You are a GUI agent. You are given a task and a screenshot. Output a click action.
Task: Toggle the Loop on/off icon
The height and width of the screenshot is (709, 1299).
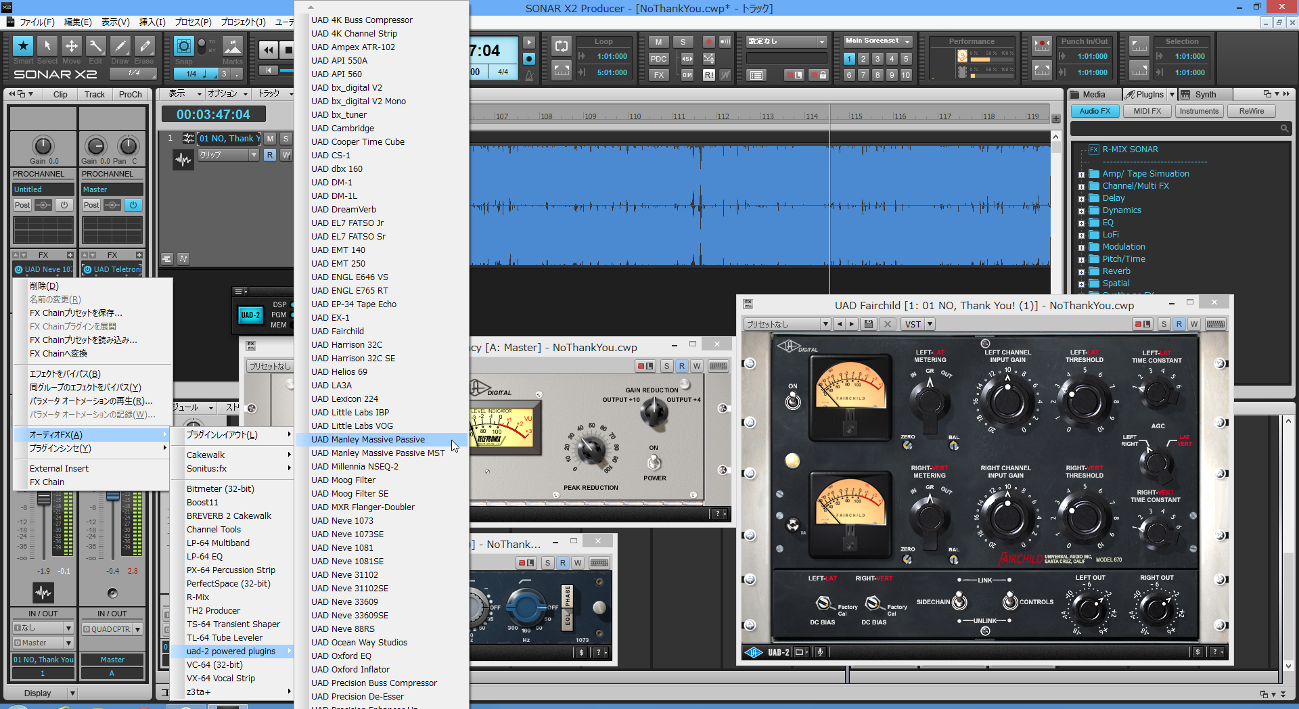pos(562,47)
